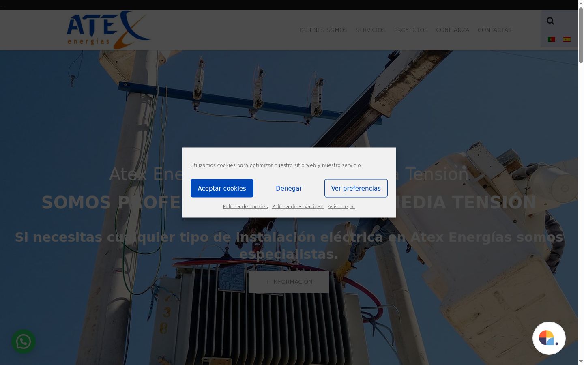Open the WhatsApp chat bubble
The width and height of the screenshot is (584, 365).
click(x=24, y=341)
